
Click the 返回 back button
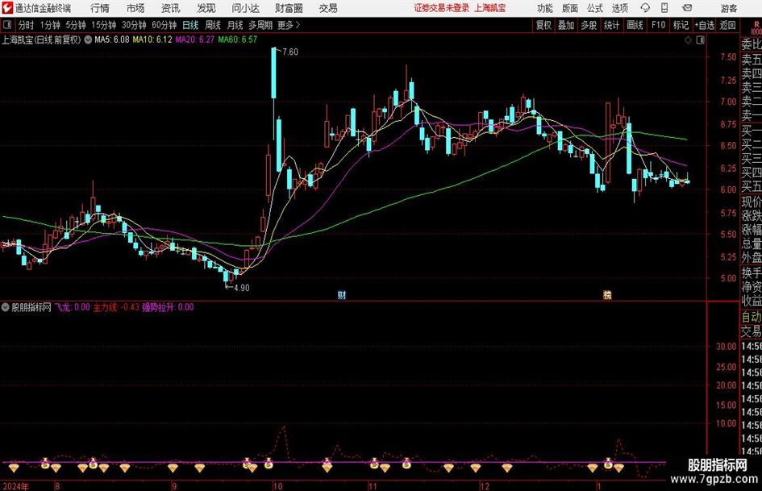pyautogui.click(x=727, y=25)
